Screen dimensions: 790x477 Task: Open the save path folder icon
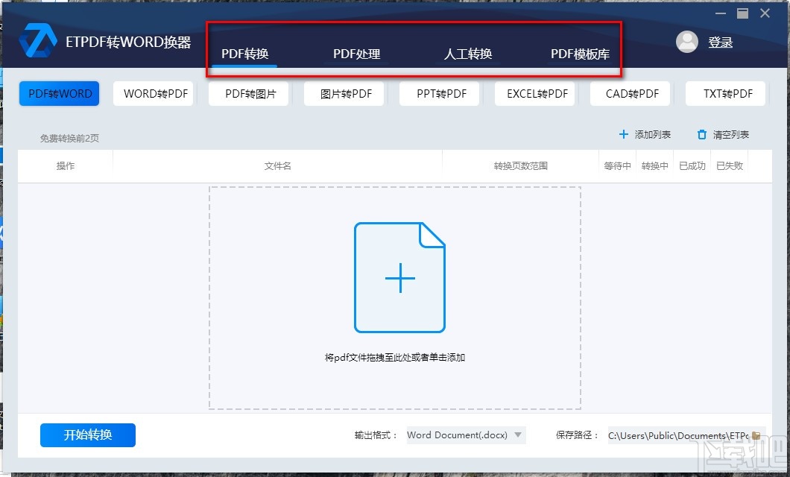756,435
